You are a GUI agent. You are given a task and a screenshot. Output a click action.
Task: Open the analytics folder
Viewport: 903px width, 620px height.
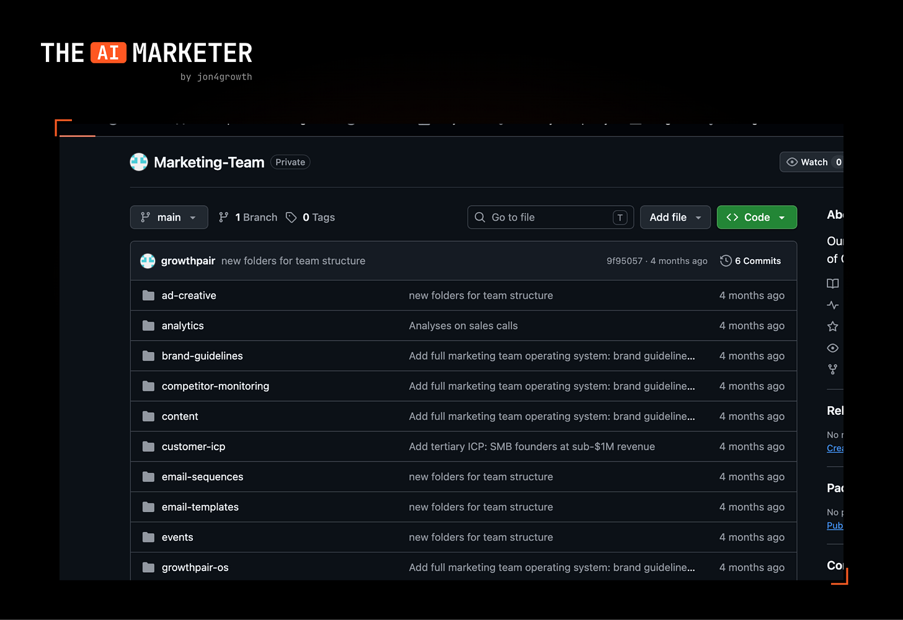(x=183, y=325)
